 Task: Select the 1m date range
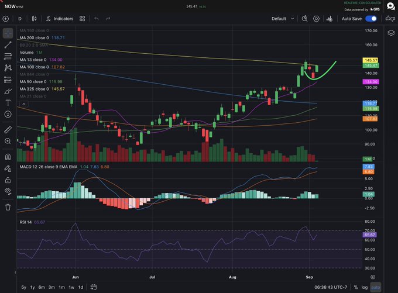pyautogui.click(x=61, y=287)
